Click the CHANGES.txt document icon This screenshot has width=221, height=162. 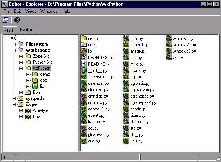click(x=84, y=57)
